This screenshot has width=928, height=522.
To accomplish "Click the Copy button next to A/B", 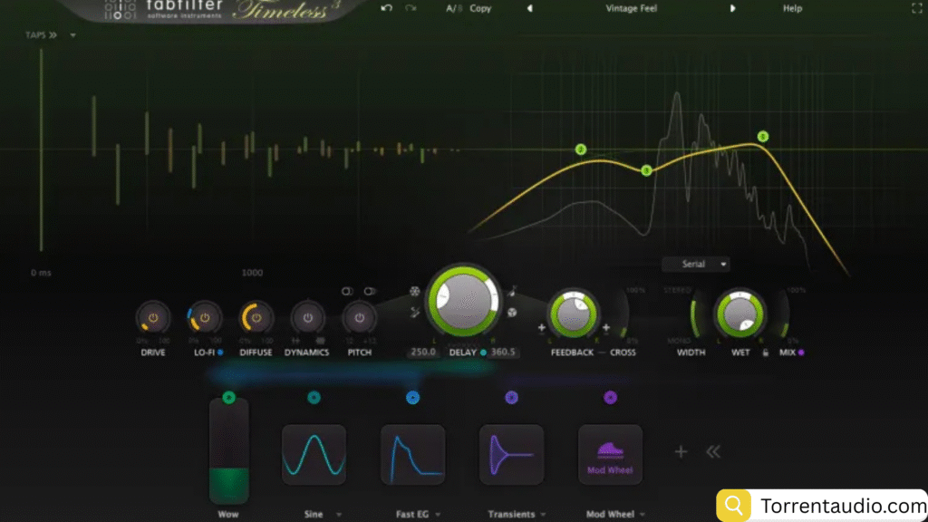I will coord(480,8).
